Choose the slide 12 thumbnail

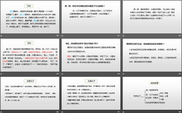click(152, 17)
